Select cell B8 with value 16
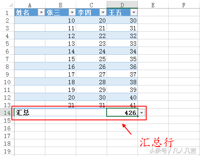This screenshot has width=200, height=156. pos(60,67)
